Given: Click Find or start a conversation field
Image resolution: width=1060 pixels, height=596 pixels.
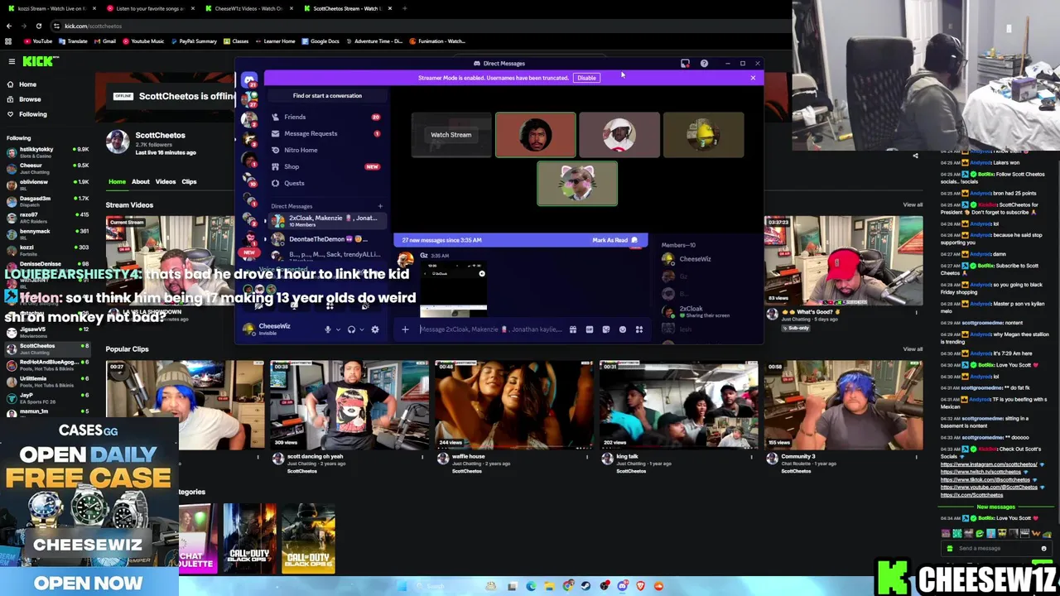Looking at the screenshot, I should pyautogui.click(x=327, y=96).
